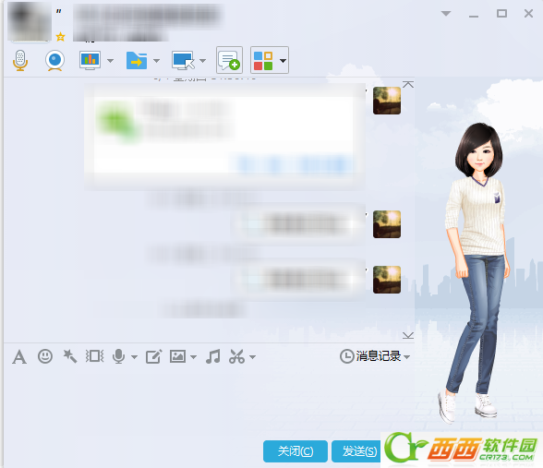
Task: Click the 发送(S) send button
Action: [356, 451]
